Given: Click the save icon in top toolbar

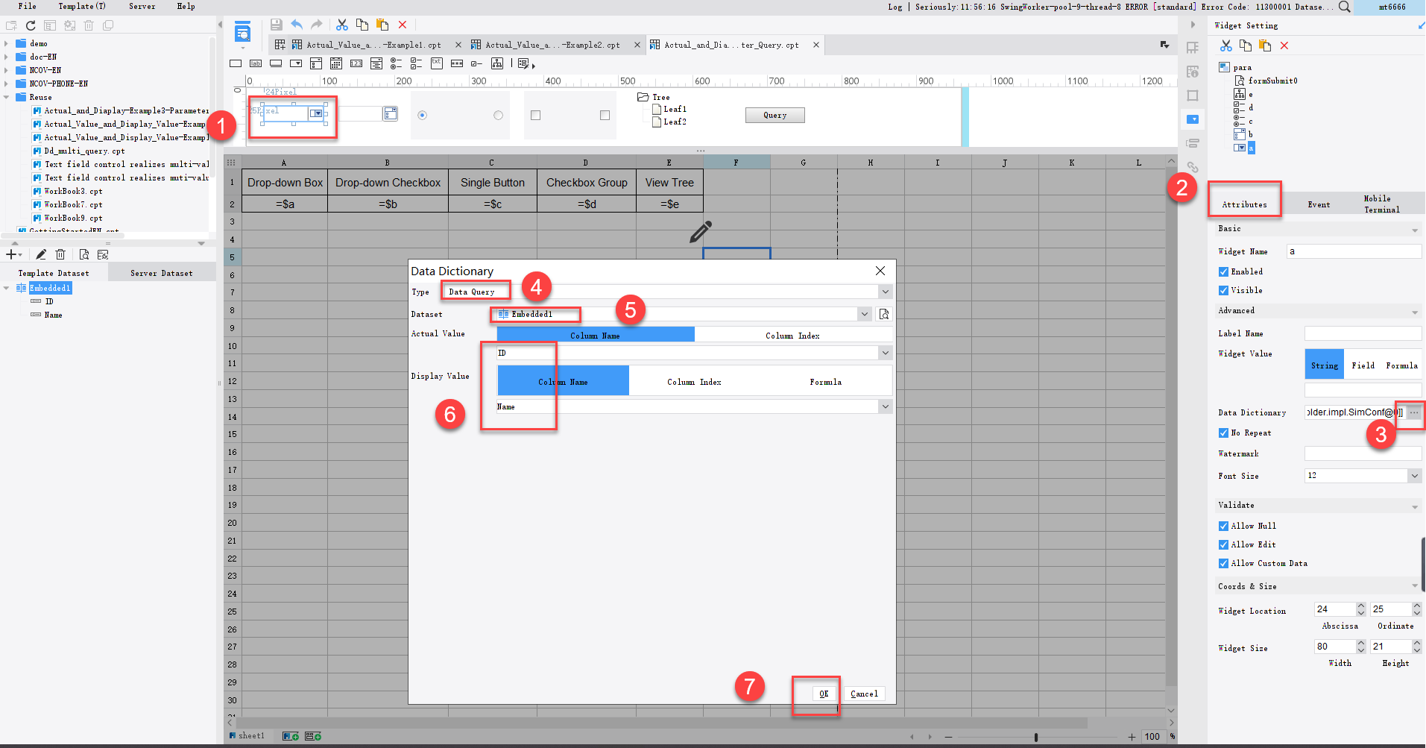Looking at the screenshot, I should (276, 25).
